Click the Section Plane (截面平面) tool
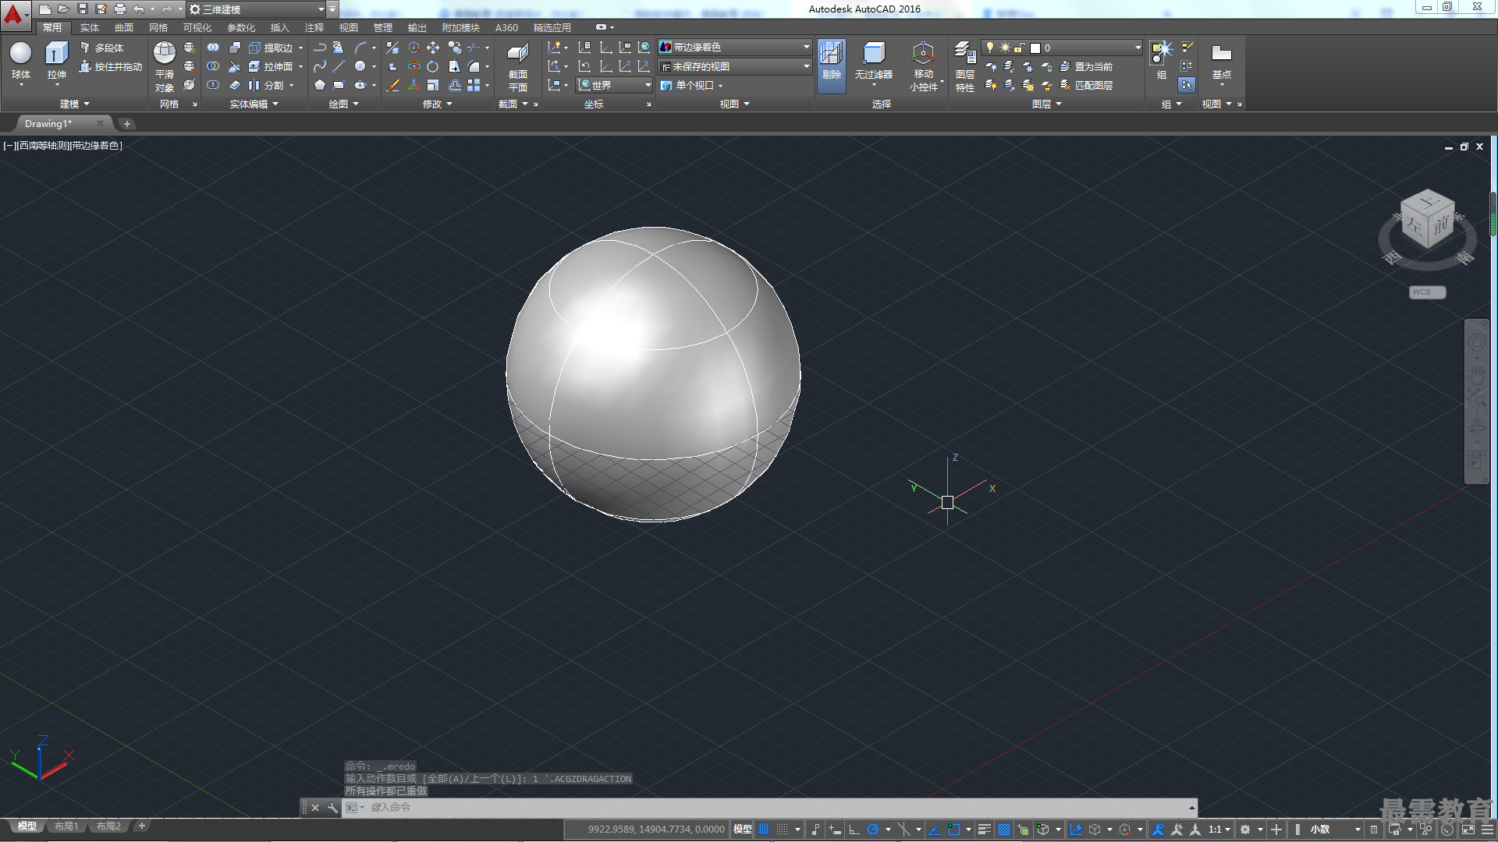Image resolution: width=1498 pixels, height=842 pixels. (x=518, y=66)
